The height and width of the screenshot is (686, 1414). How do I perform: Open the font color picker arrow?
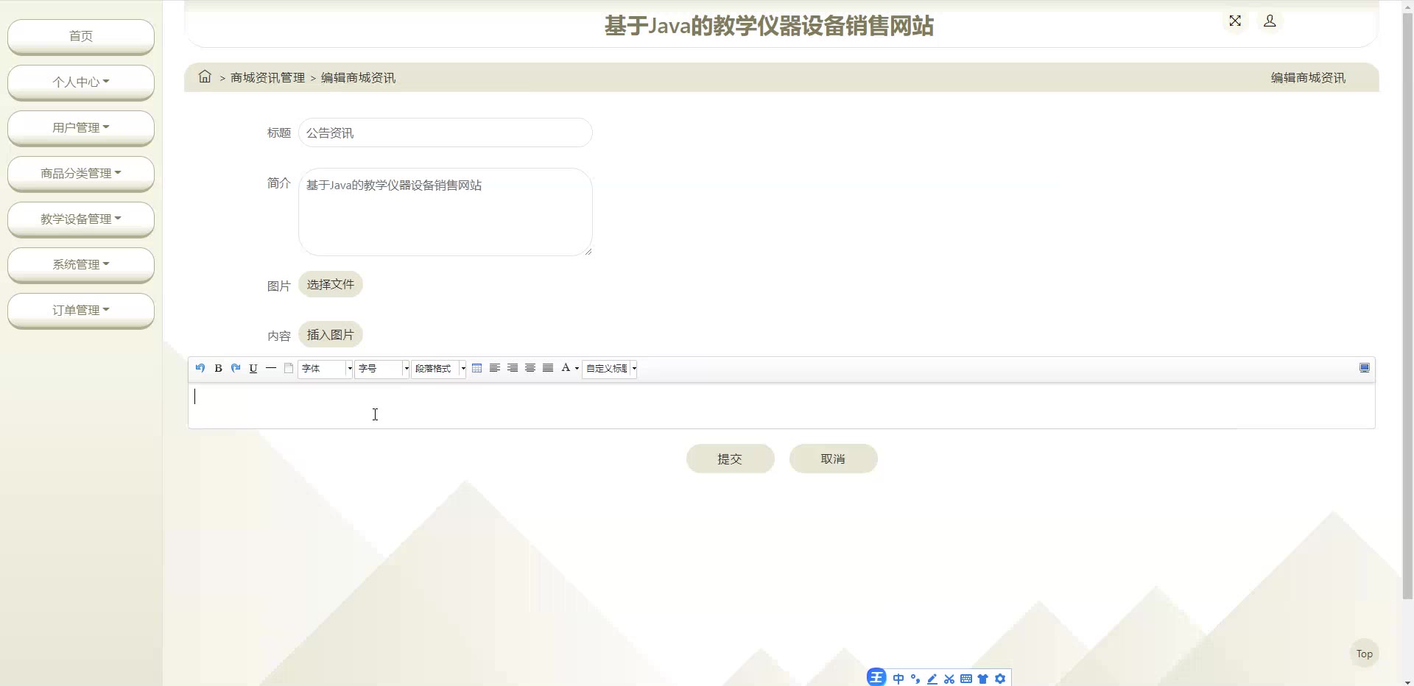pos(577,368)
